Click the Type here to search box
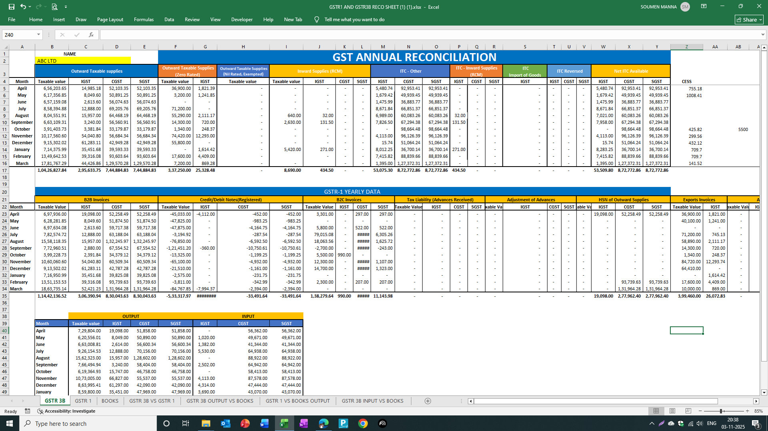The height and width of the screenshot is (431, 768). (x=88, y=423)
